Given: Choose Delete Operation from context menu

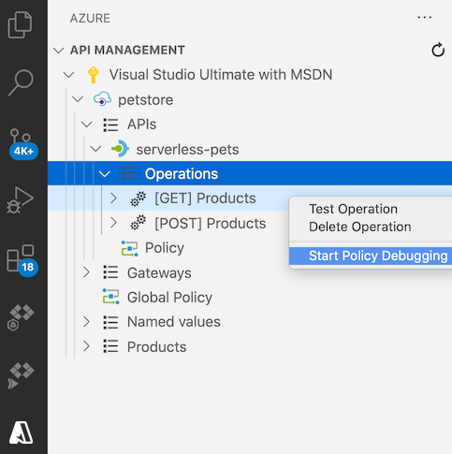Looking at the screenshot, I should point(360,227).
